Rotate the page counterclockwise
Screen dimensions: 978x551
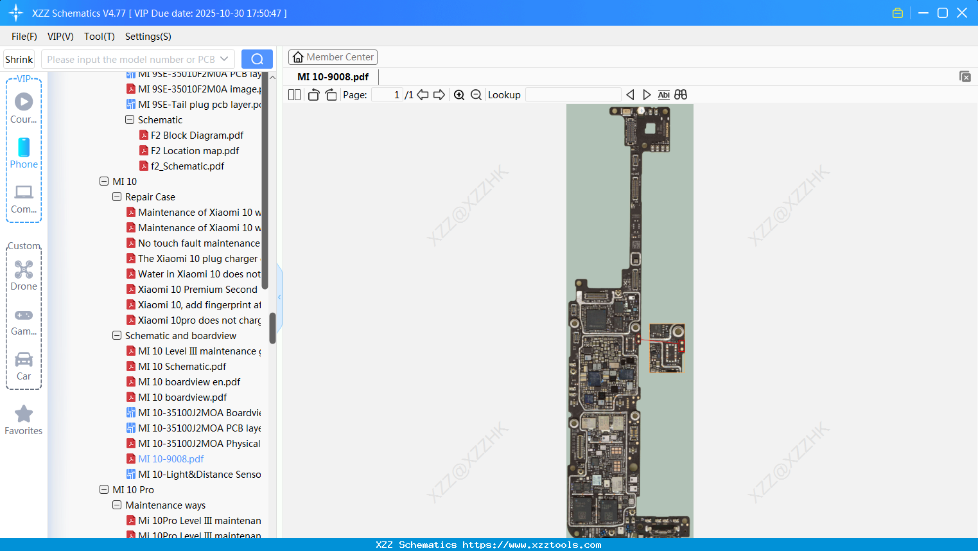pyautogui.click(x=313, y=95)
